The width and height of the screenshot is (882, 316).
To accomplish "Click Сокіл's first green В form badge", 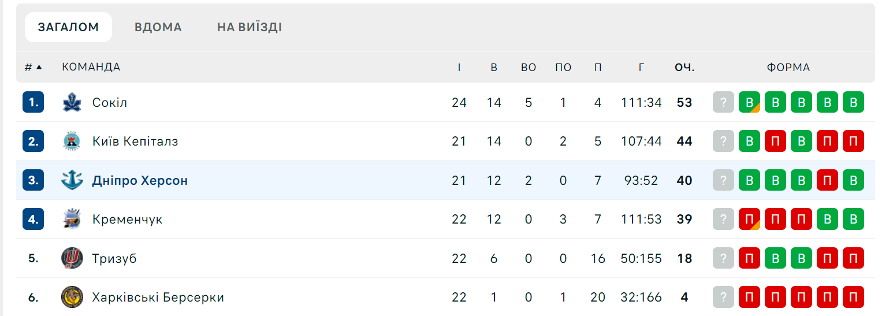I will (x=749, y=103).
